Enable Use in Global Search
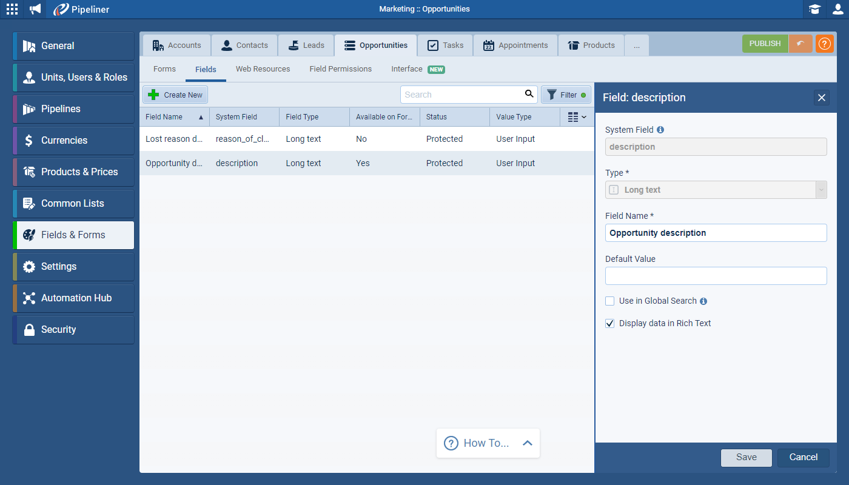 [609, 301]
